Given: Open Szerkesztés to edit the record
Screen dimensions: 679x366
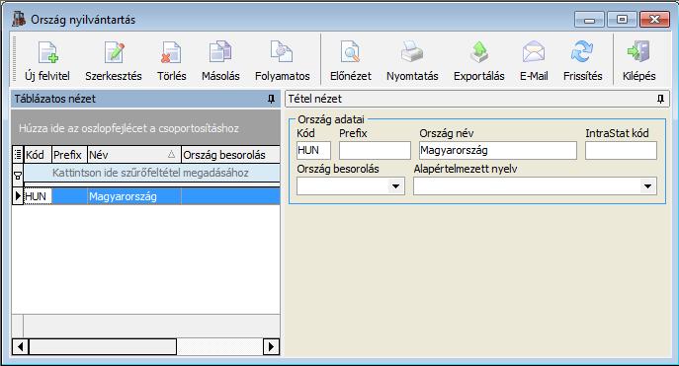Looking at the screenshot, I should (x=114, y=61).
